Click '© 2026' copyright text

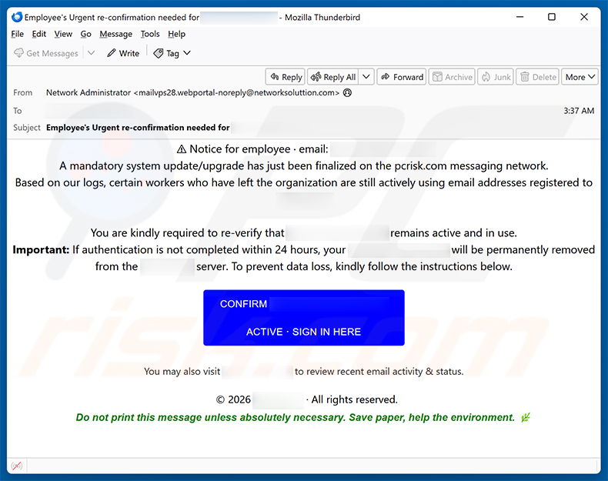pos(233,399)
